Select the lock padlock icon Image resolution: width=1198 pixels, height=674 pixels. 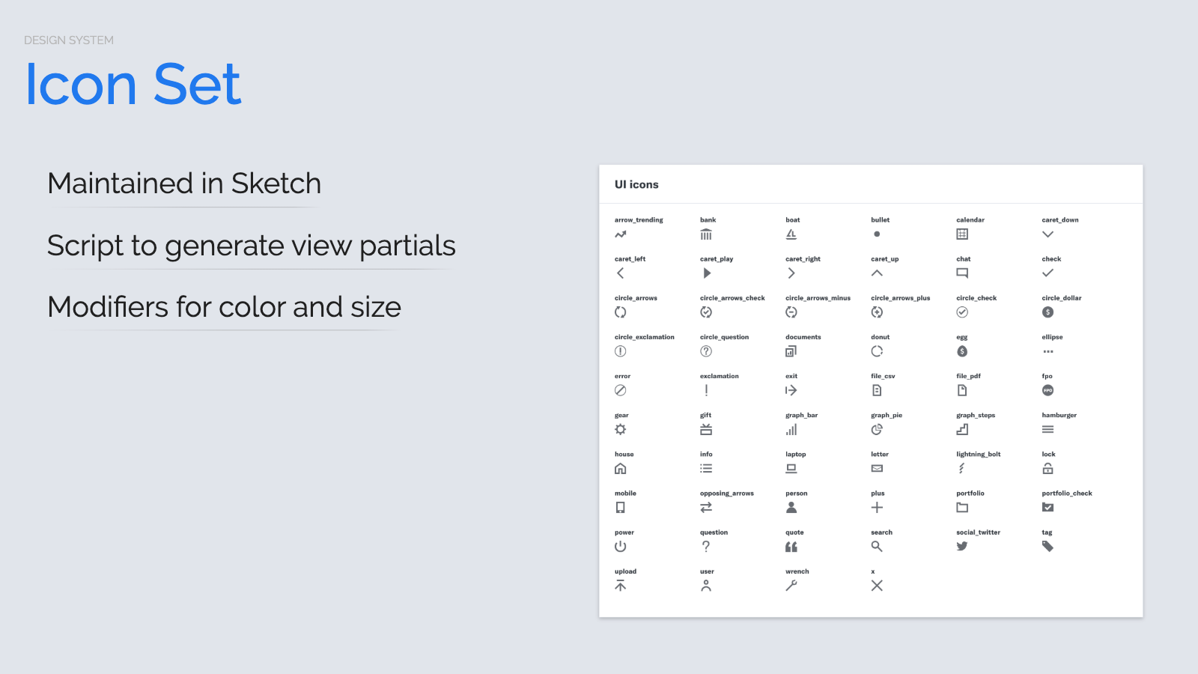point(1048,468)
